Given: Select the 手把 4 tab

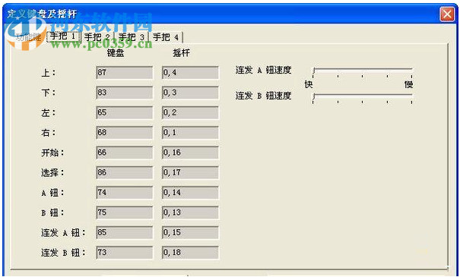Looking at the screenshot, I should point(166,37).
